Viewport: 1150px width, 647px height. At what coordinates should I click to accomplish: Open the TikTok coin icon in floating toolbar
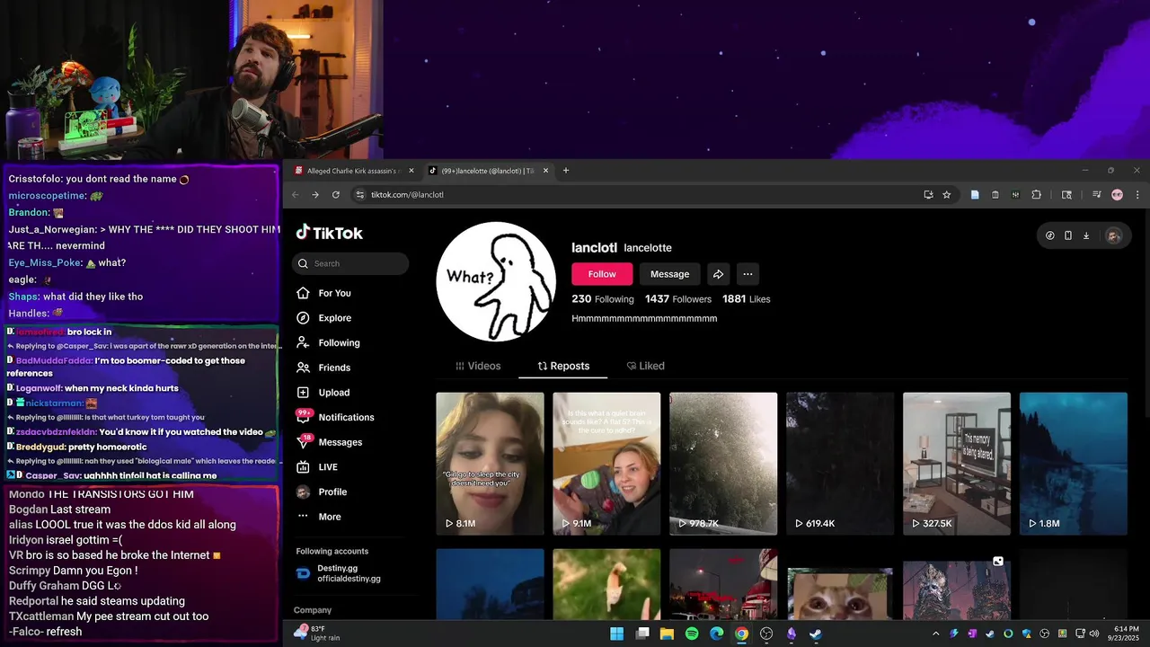pos(1050,235)
